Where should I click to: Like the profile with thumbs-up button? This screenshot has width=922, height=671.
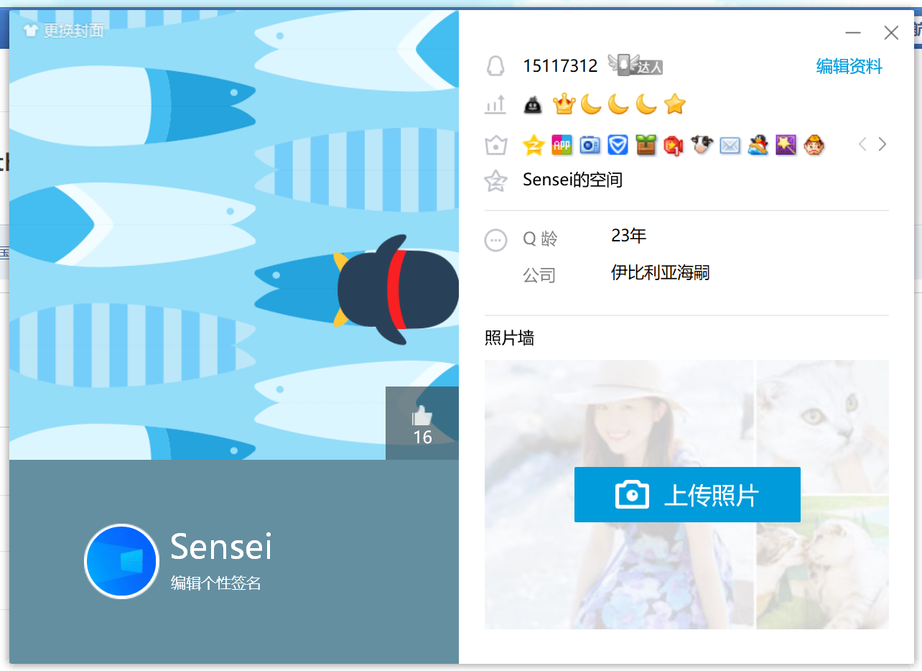click(x=422, y=423)
